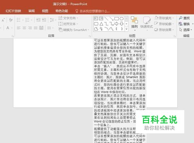The height and width of the screenshot is (143, 194).
Task: Click the empty left area of the slide
Action: tap(53, 73)
